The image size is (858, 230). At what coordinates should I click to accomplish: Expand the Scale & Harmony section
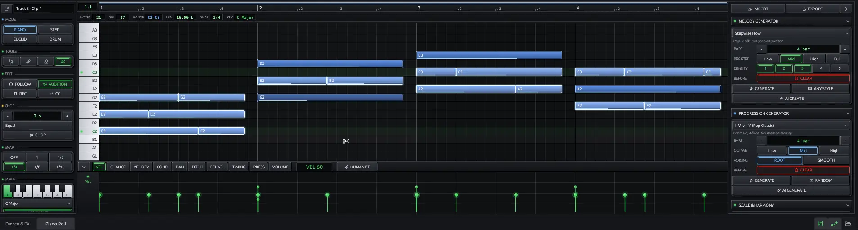(x=848, y=205)
